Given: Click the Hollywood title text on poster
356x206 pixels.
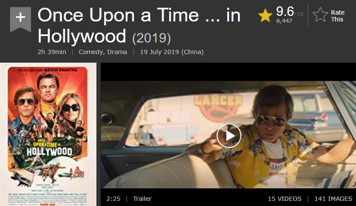Looking at the screenshot, I should [x=49, y=152].
